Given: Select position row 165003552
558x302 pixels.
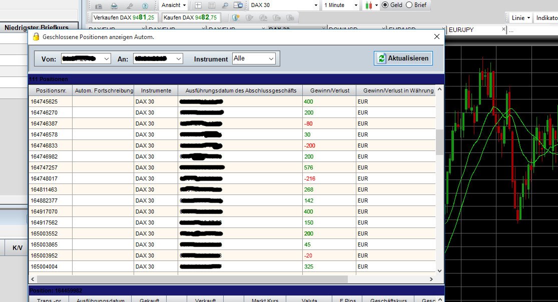Looking at the screenshot, I should [x=232, y=233].
